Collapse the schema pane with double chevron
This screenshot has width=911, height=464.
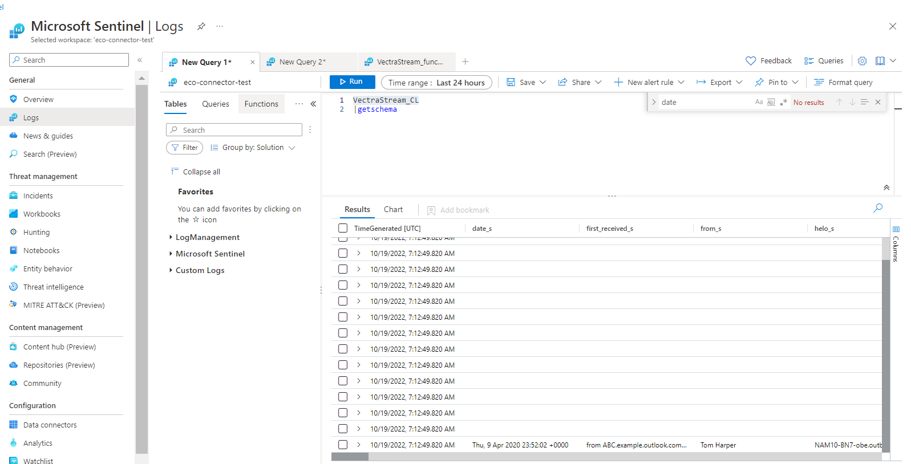click(313, 104)
